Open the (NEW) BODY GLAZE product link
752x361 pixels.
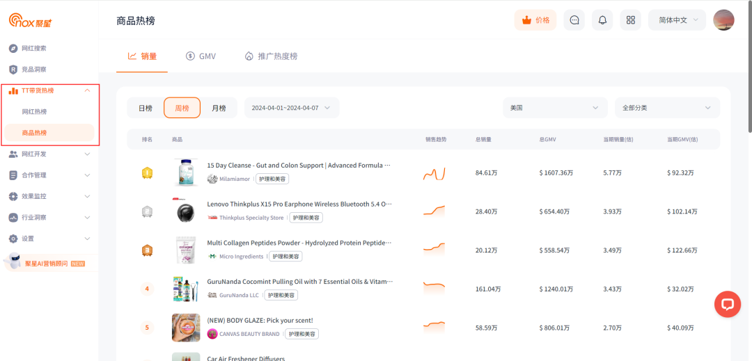click(260, 320)
